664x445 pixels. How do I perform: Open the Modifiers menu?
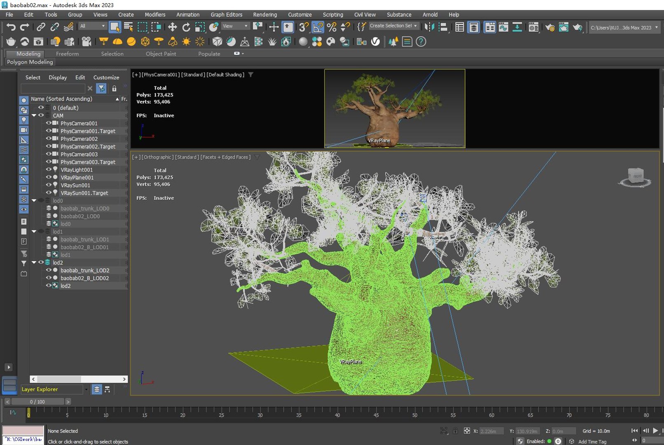tap(155, 14)
